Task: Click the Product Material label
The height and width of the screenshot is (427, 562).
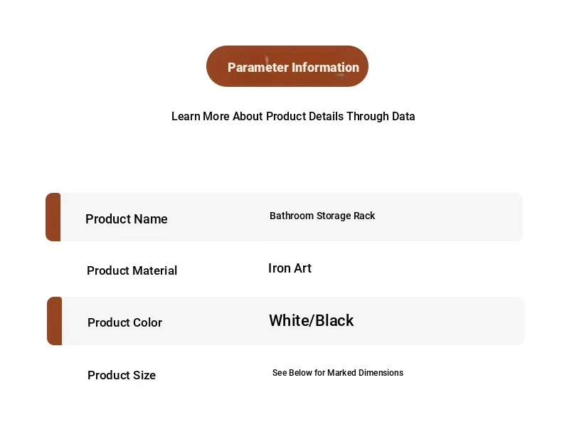Action: 132,270
